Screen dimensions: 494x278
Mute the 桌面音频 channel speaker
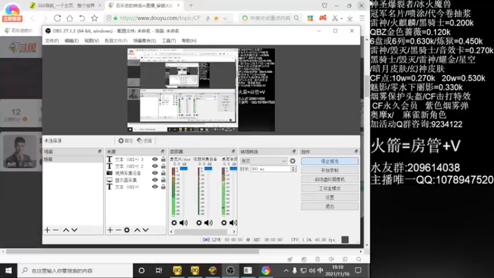point(233,223)
